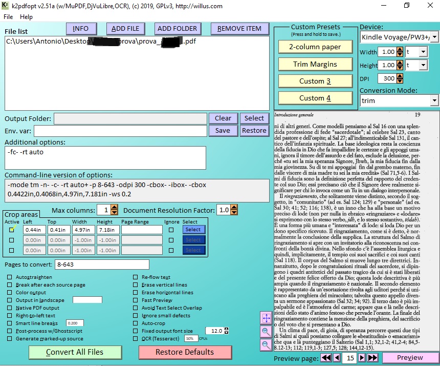Image resolution: width=440 pixels, height=366 pixels.
Task: Jump to first preview page
Action: [326, 358]
